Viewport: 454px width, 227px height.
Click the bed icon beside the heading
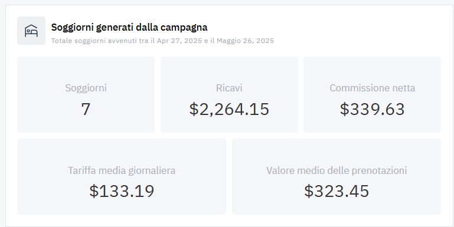(31, 31)
